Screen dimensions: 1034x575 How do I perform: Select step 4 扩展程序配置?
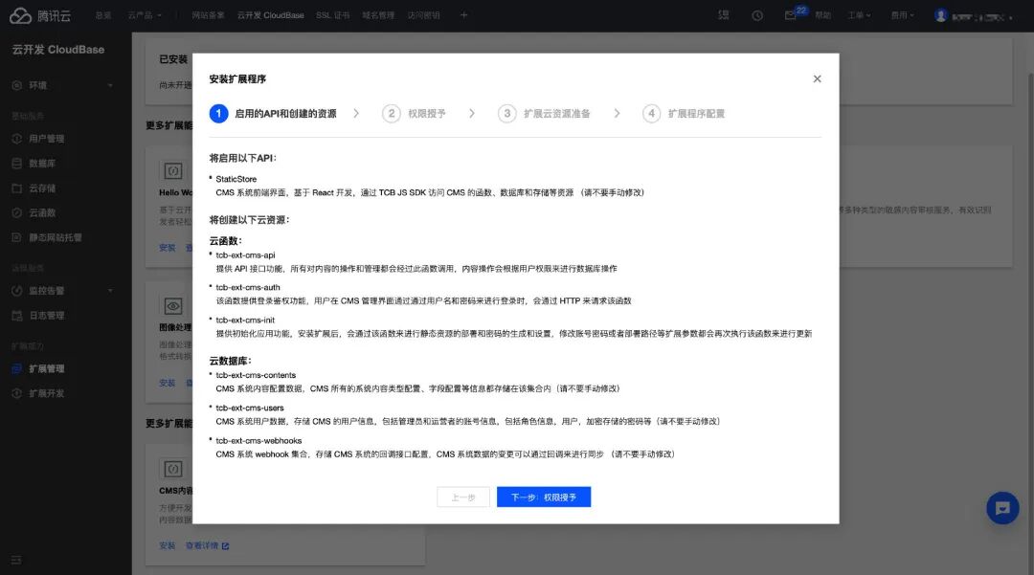[x=684, y=113]
